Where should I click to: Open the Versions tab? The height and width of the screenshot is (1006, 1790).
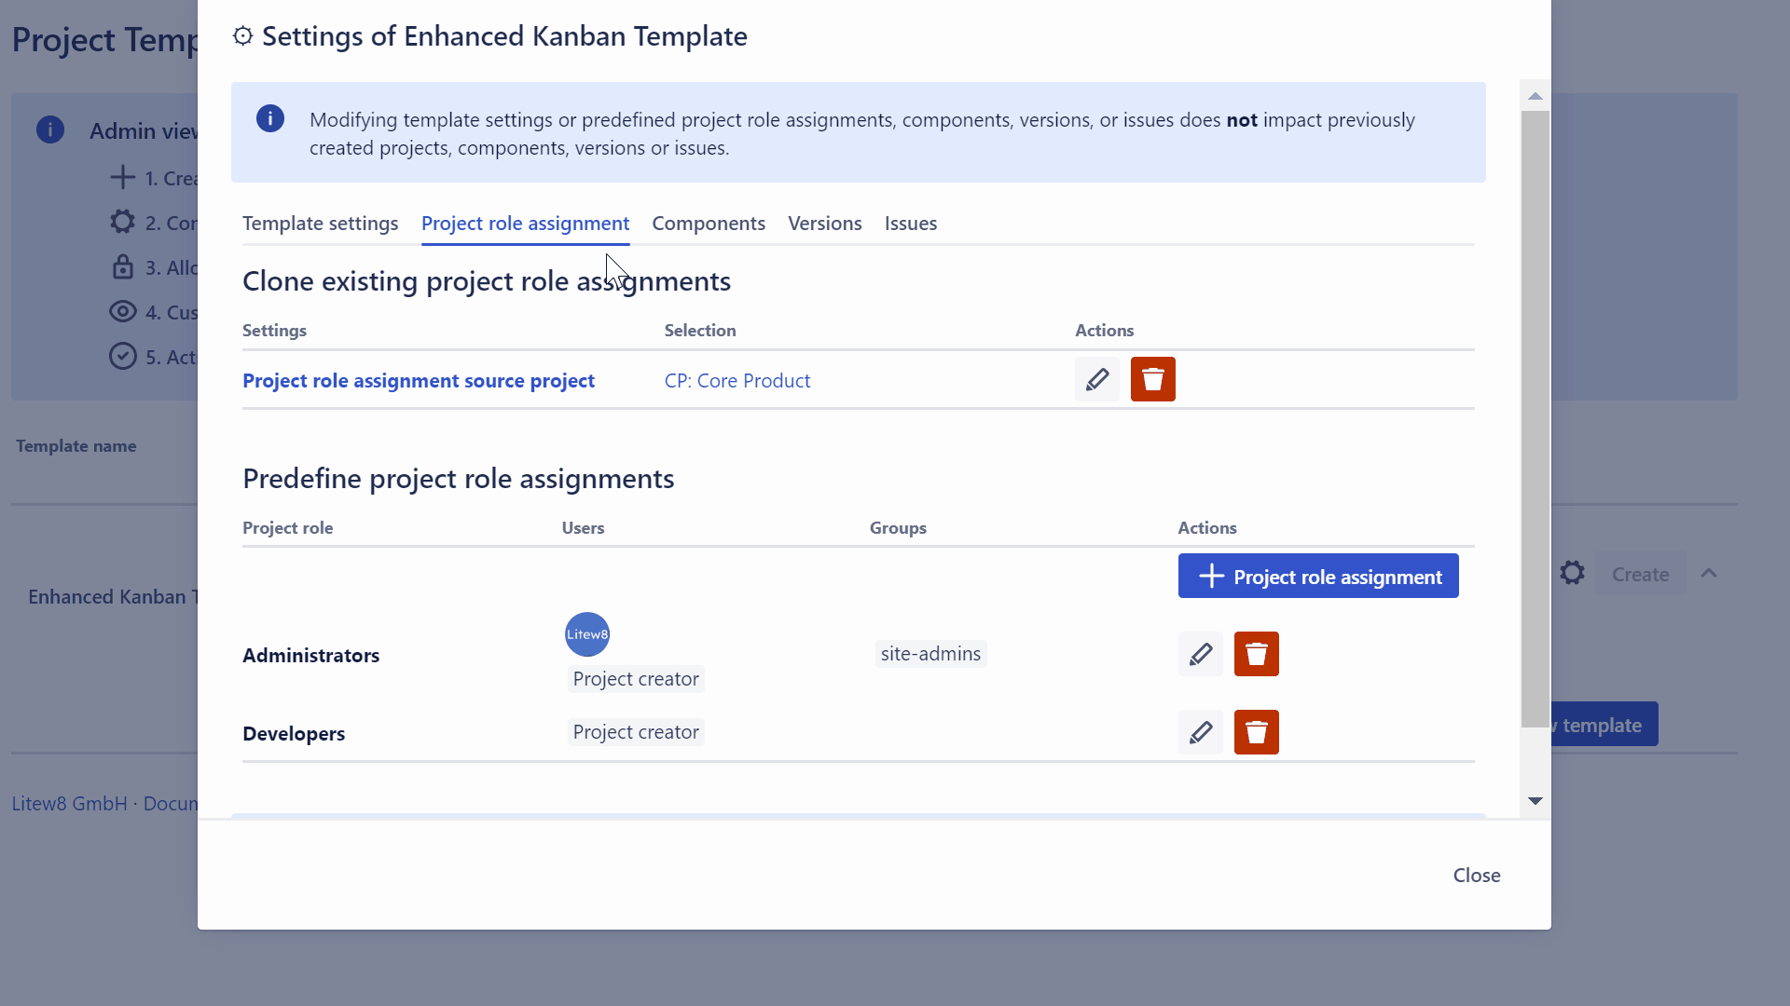point(825,224)
